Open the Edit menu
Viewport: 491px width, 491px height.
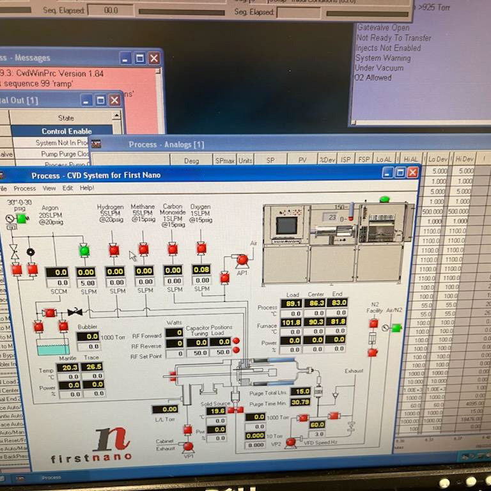coord(68,188)
